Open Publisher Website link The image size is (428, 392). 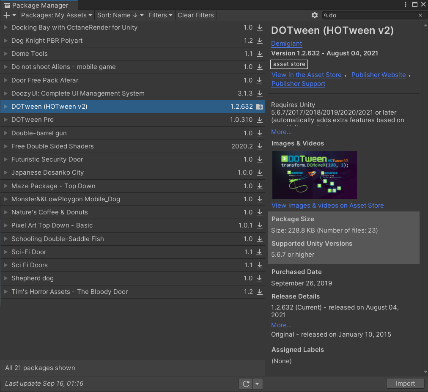tap(379, 75)
